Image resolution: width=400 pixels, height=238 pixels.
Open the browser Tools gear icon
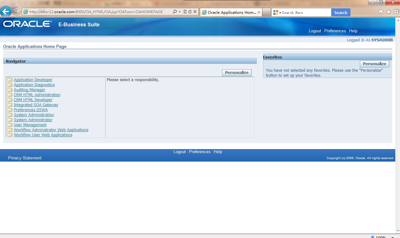coord(396,12)
